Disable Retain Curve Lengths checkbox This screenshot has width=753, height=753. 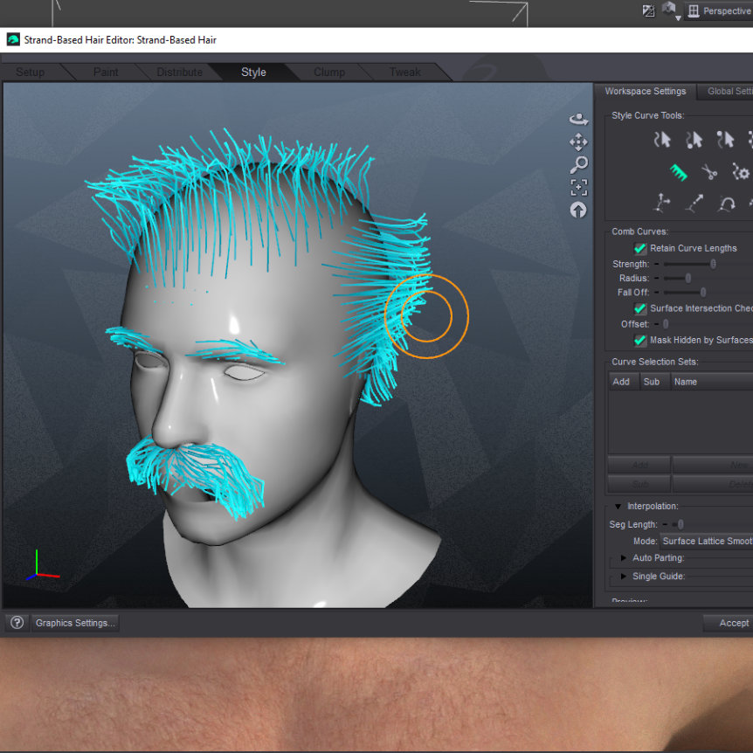640,249
